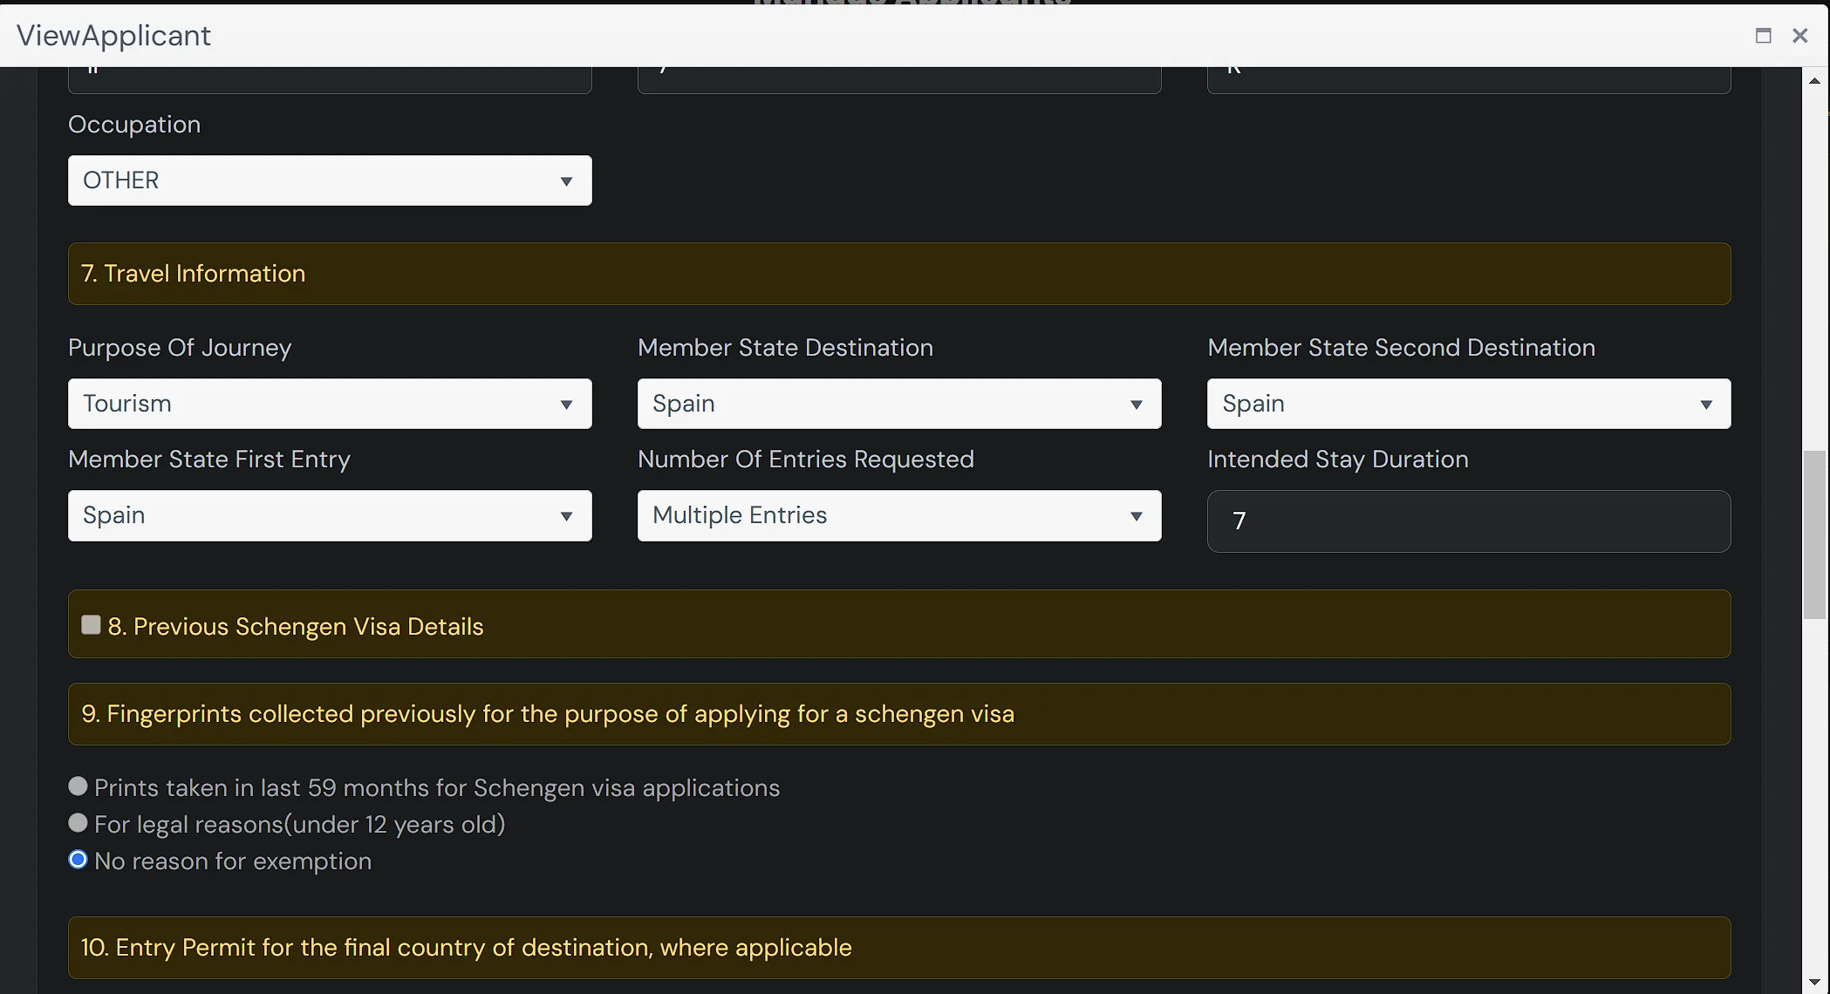Select Prints taken in last 59 months option
Viewport: 1830px width, 994px height.
coord(78,786)
